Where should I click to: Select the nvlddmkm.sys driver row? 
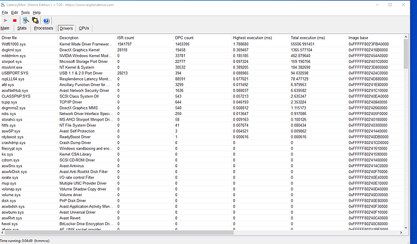pos(202,56)
